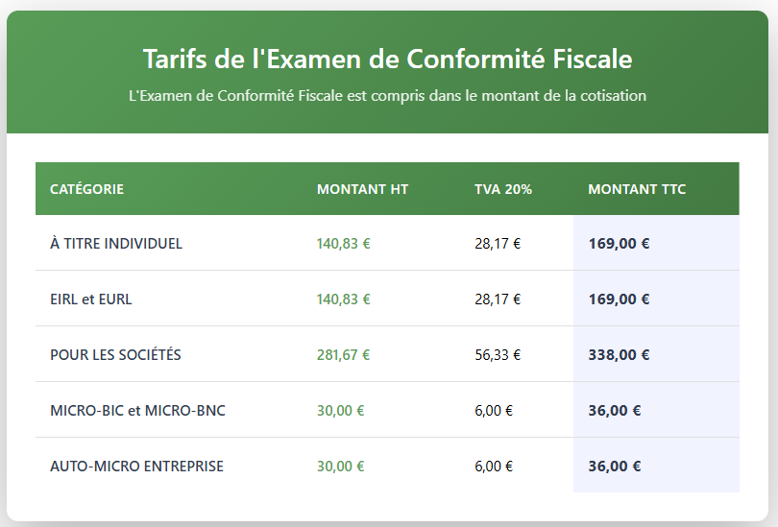Image resolution: width=778 pixels, height=527 pixels.
Task: Click the 56,33 € TVA value
Action: pyautogui.click(x=498, y=355)
